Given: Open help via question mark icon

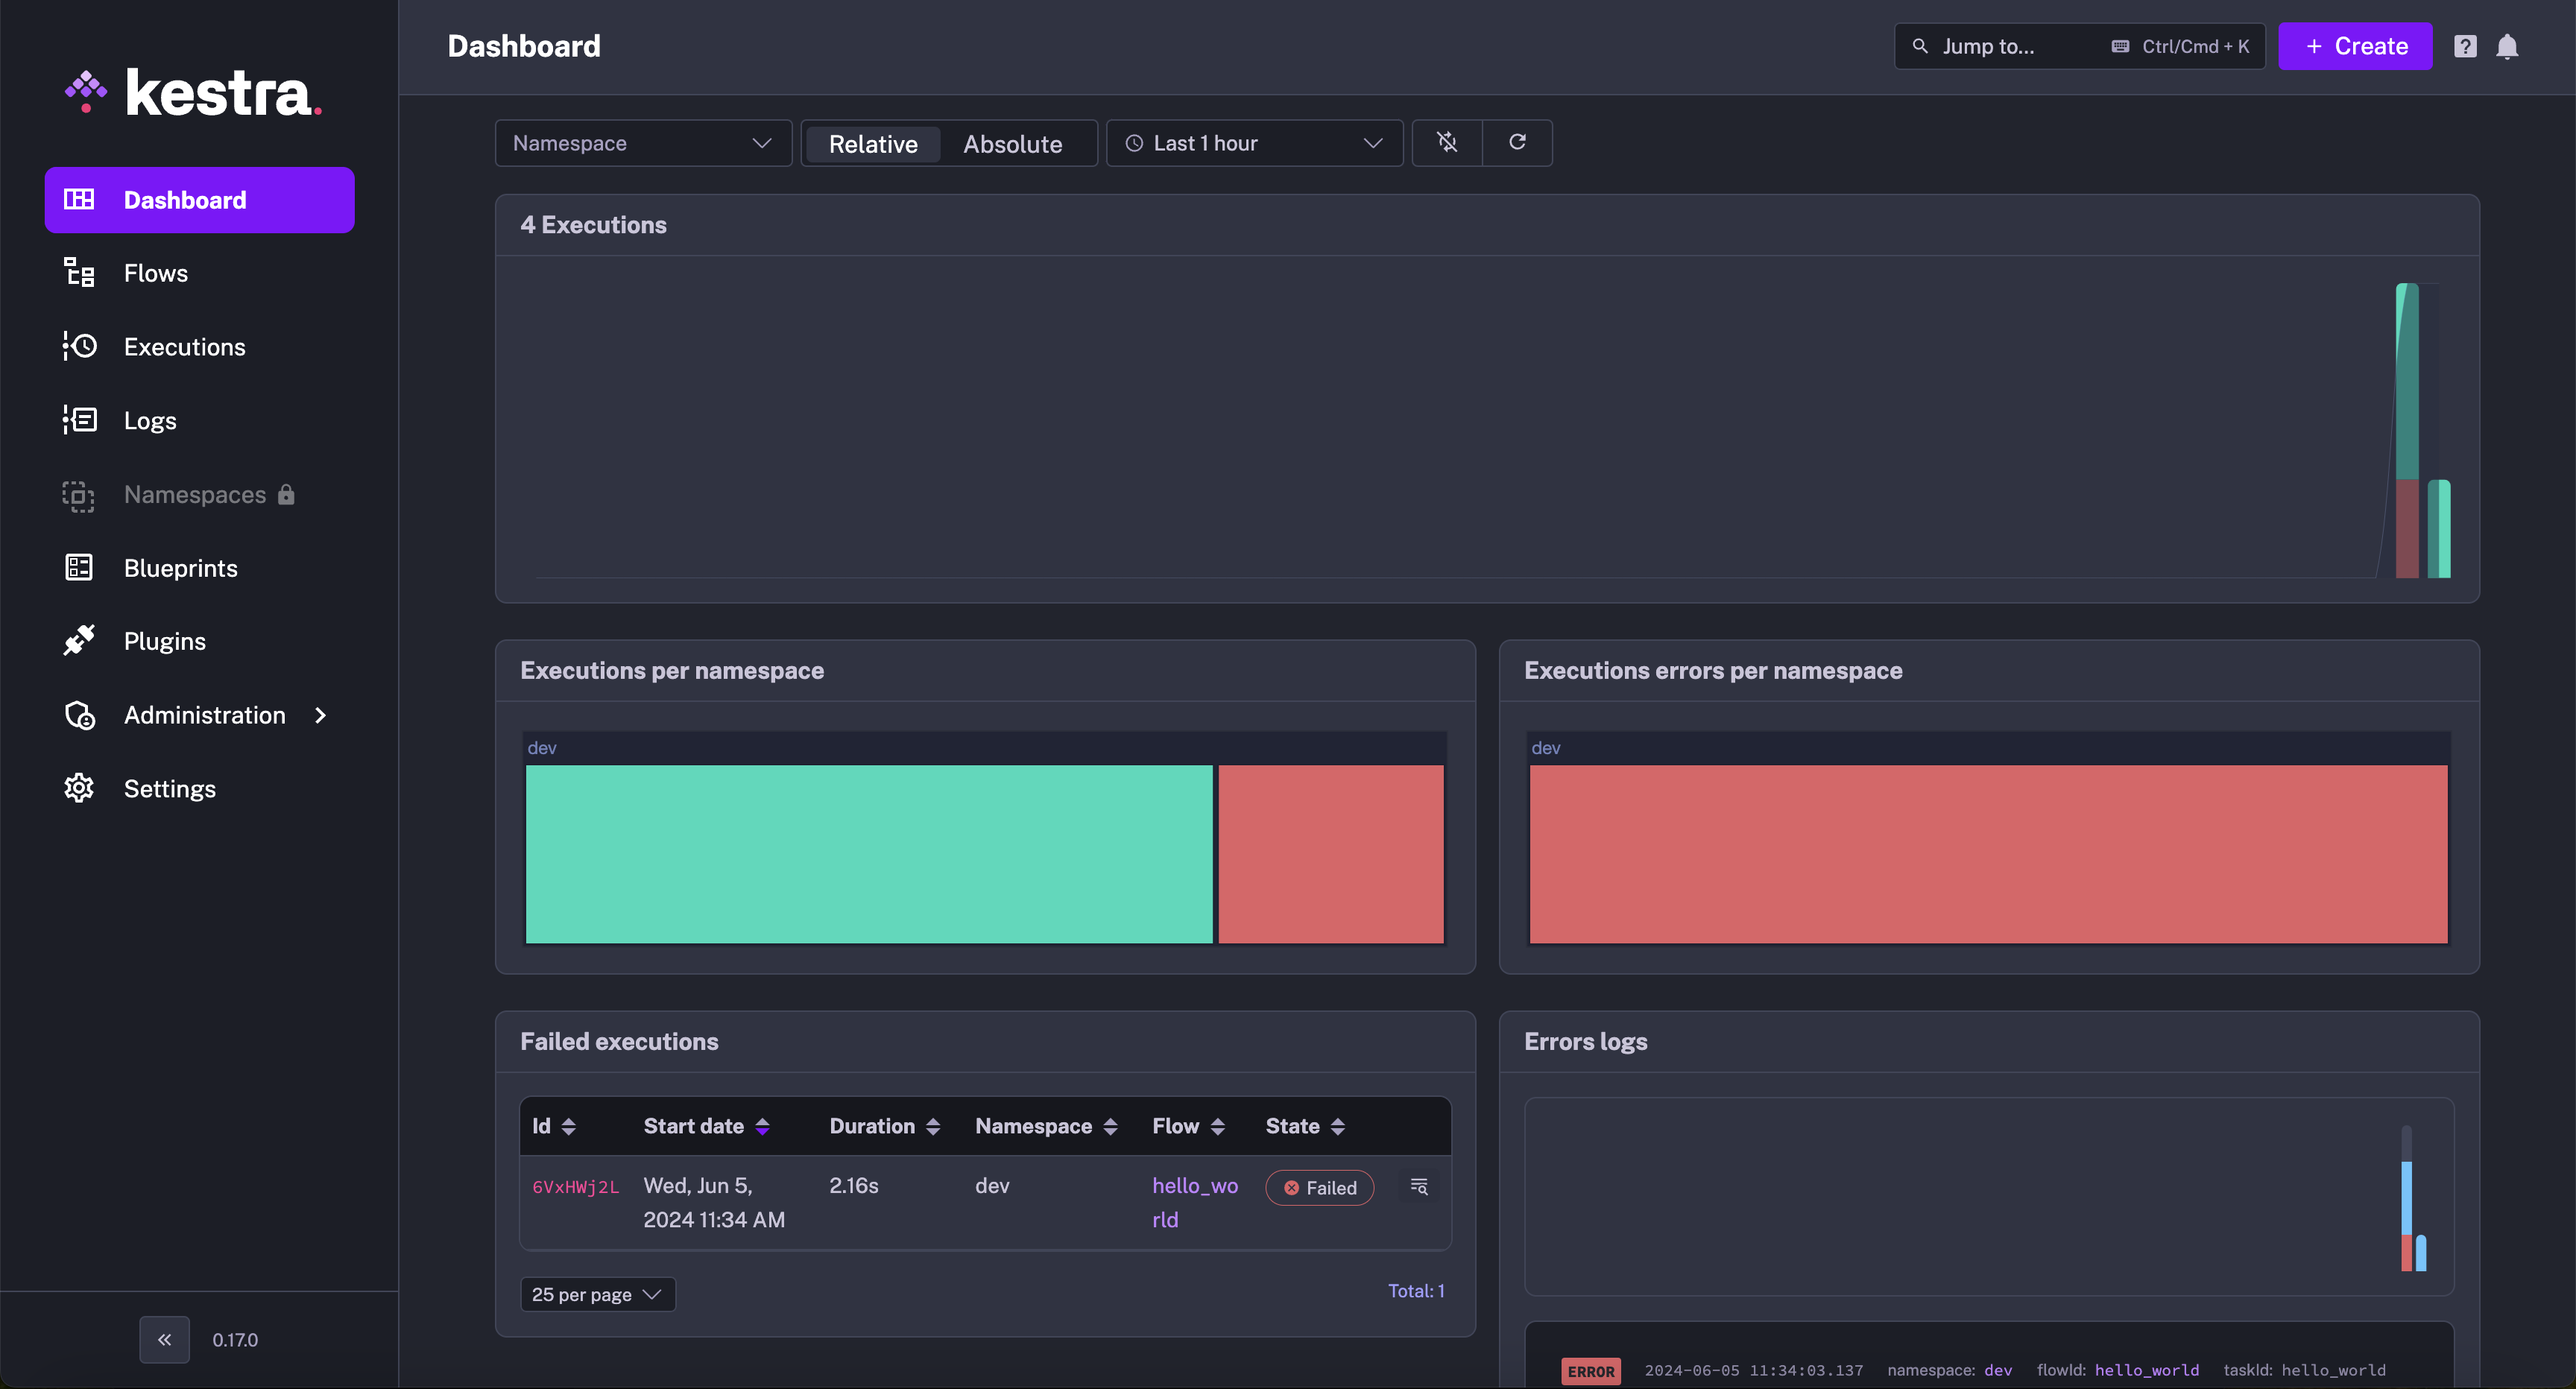Looking at the screenshot, I should pyautogui.click(x=2465, y=46).
